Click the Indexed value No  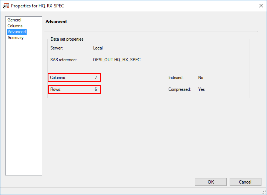[201, 78]
